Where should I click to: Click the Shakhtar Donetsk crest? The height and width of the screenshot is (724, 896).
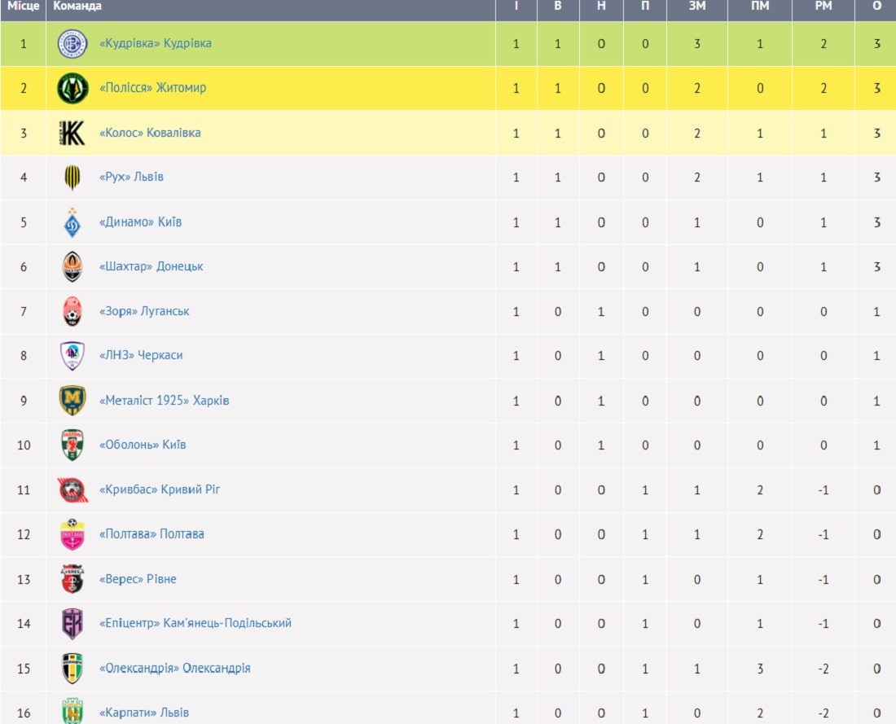(72, 267)
